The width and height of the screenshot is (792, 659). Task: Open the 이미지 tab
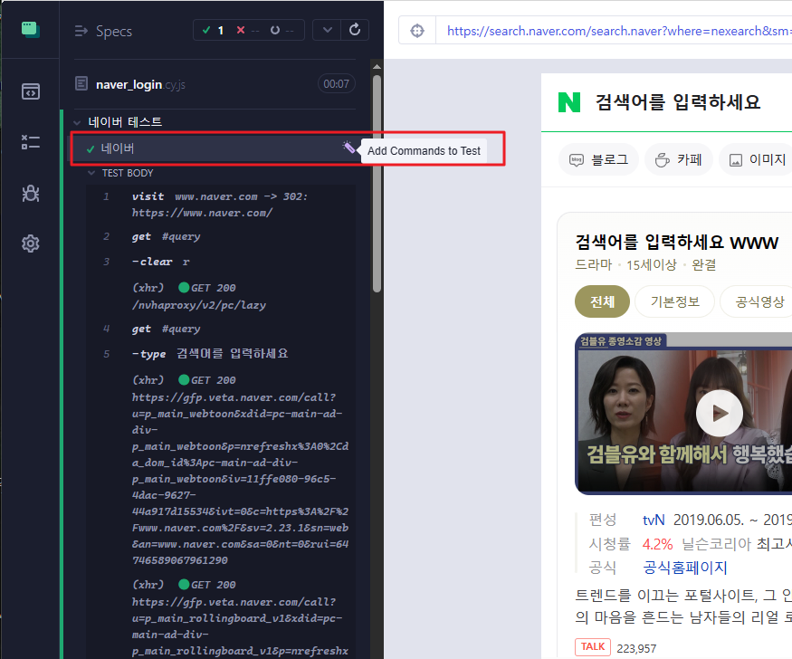[x=757, y=159]
